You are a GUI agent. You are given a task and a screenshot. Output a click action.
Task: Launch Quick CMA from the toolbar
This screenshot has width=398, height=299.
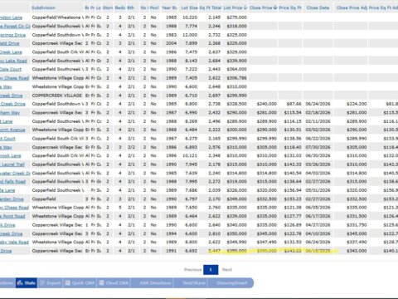(80, 283)
